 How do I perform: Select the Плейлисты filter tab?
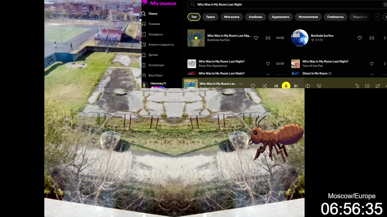pos(335,17)
